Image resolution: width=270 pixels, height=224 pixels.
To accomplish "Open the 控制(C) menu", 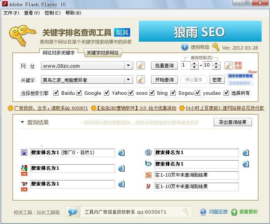I will click(x=53, y=13).
